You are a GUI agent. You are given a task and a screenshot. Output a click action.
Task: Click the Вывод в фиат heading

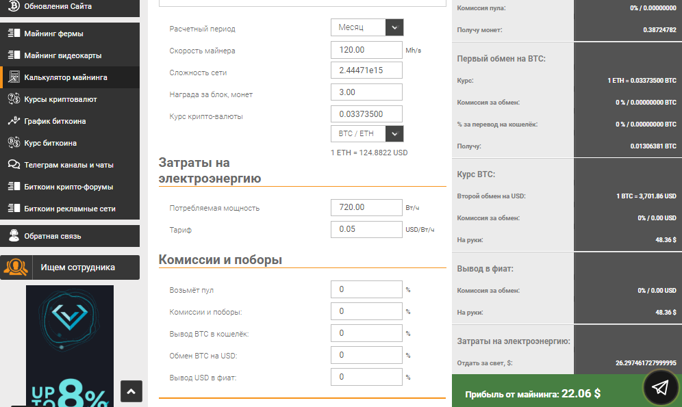point(485,268)
